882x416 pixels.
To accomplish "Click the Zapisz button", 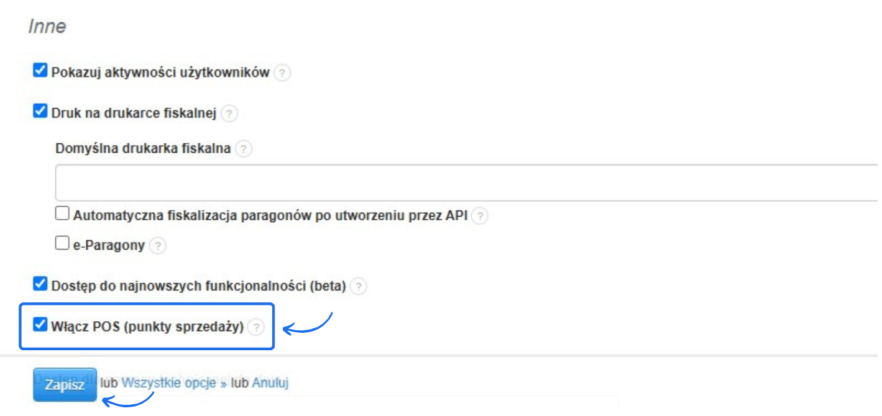I will (x=65, y=385).
